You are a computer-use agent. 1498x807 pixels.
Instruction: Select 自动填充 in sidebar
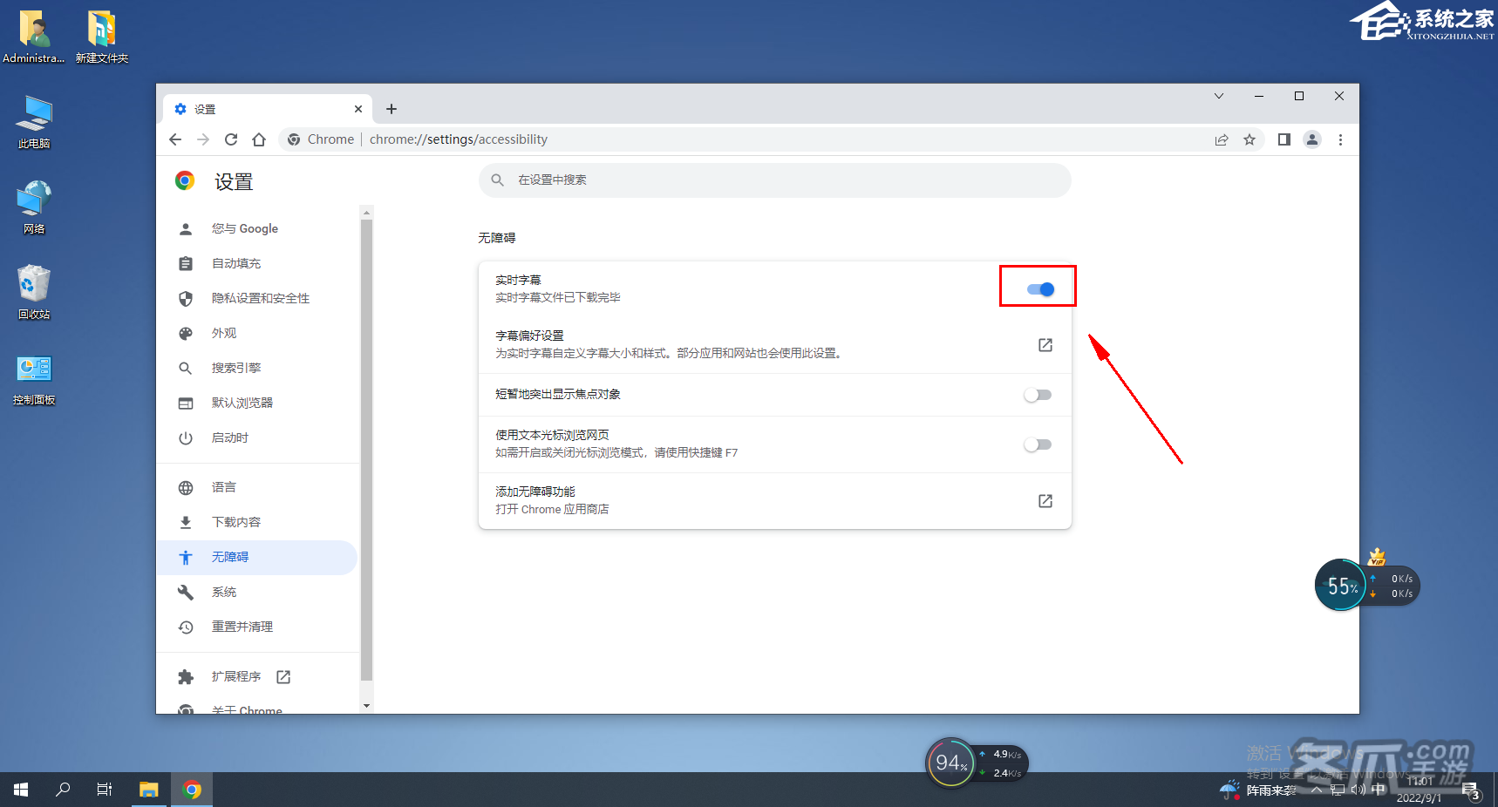coord(257,263)
